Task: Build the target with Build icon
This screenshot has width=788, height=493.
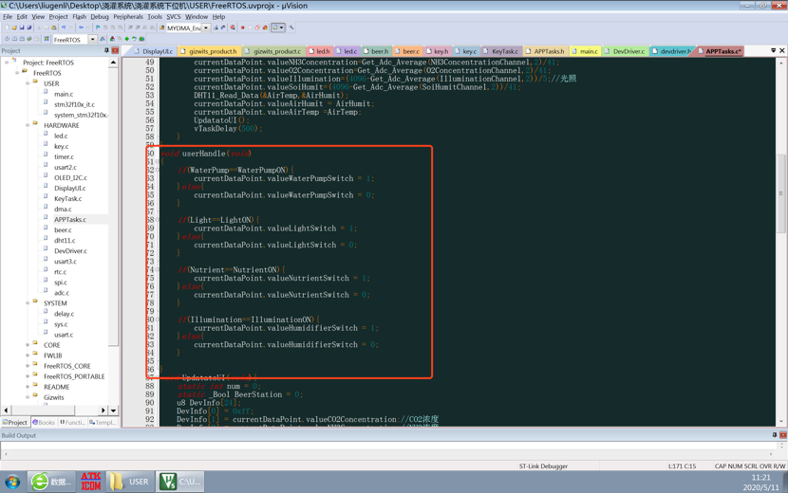Action: point(14,39)
